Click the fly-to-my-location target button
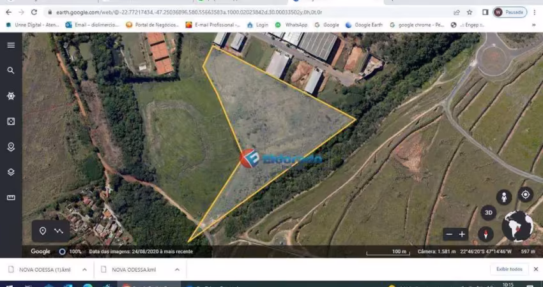 tap(525, 195)
